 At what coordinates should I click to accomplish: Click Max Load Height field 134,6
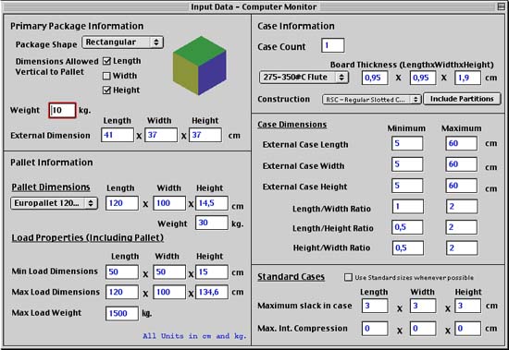(212, 293)
